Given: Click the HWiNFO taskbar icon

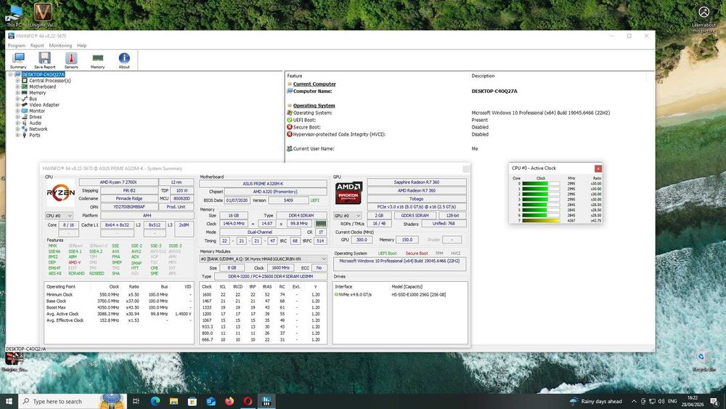Looking at the screenshot, I should (266, 401).
